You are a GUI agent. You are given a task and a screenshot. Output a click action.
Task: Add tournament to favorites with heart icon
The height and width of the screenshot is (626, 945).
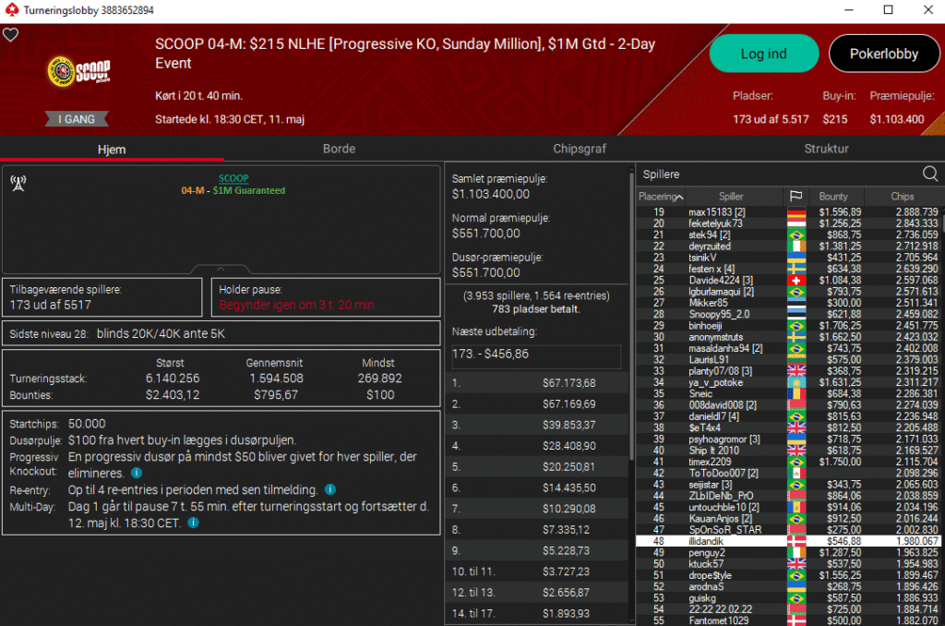(x=11, y=35)
